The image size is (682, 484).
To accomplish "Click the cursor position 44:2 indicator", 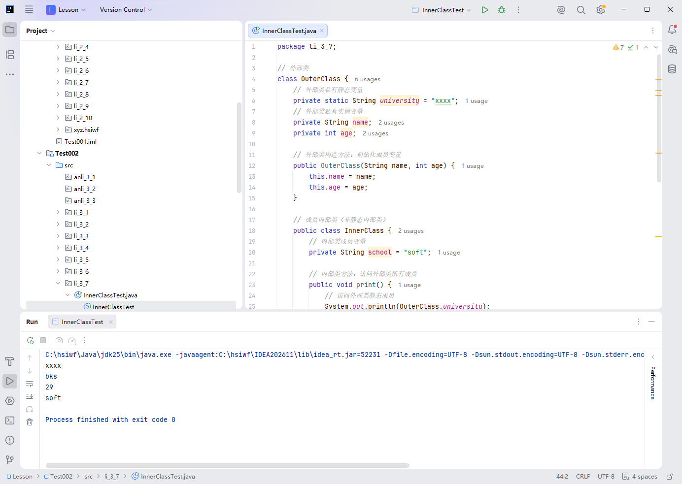I will coord(562,477).
